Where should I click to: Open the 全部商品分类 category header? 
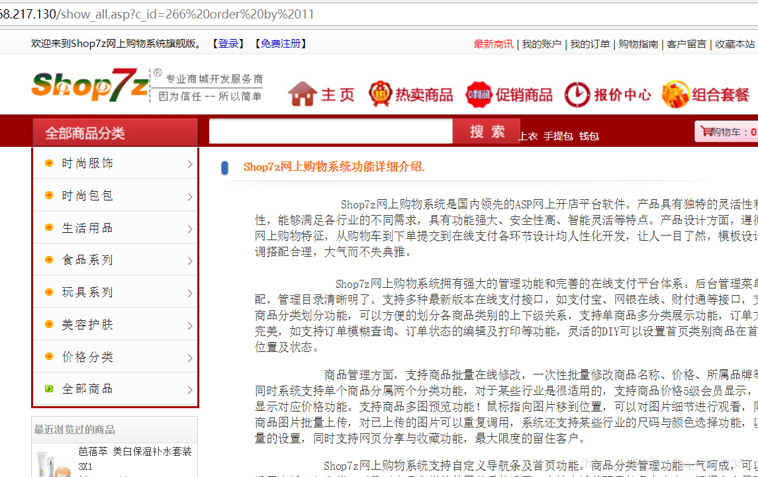115,132
